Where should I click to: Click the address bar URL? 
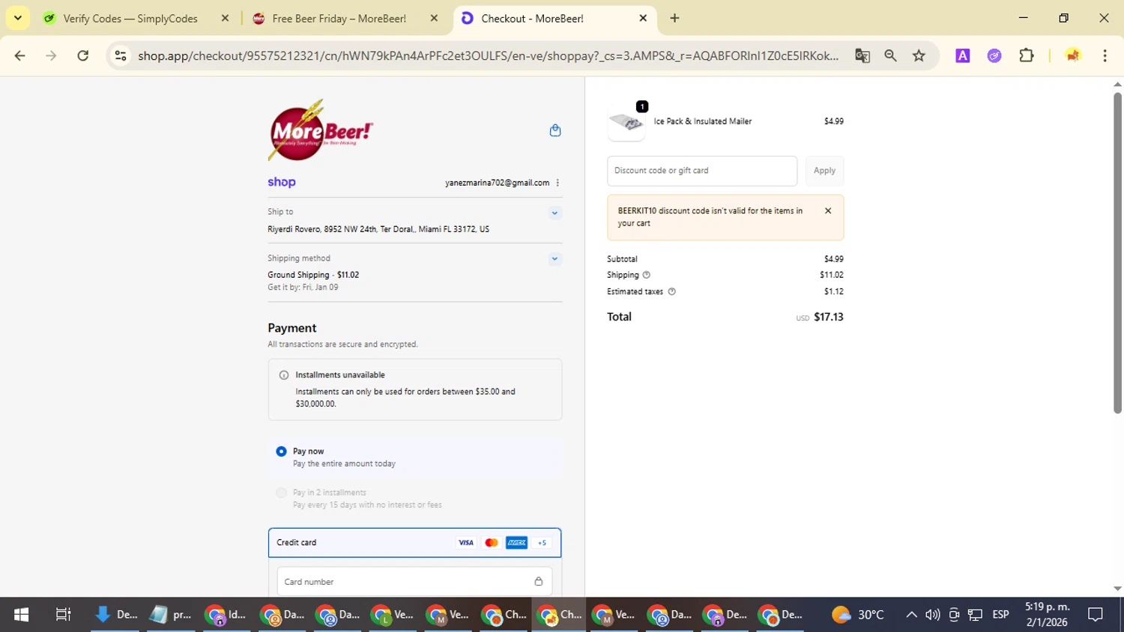[489, 55]
